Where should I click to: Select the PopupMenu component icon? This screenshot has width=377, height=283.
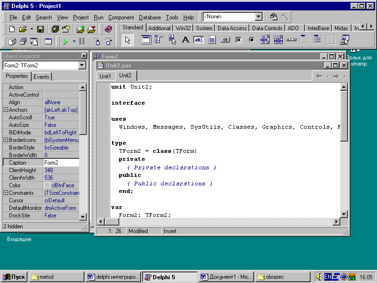coord(172,40)
